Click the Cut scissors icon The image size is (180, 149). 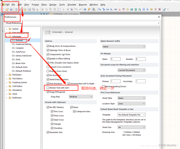[42, 9]
